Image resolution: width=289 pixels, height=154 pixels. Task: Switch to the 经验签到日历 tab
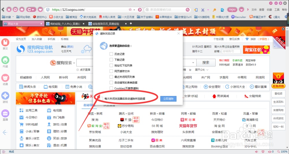107,24
